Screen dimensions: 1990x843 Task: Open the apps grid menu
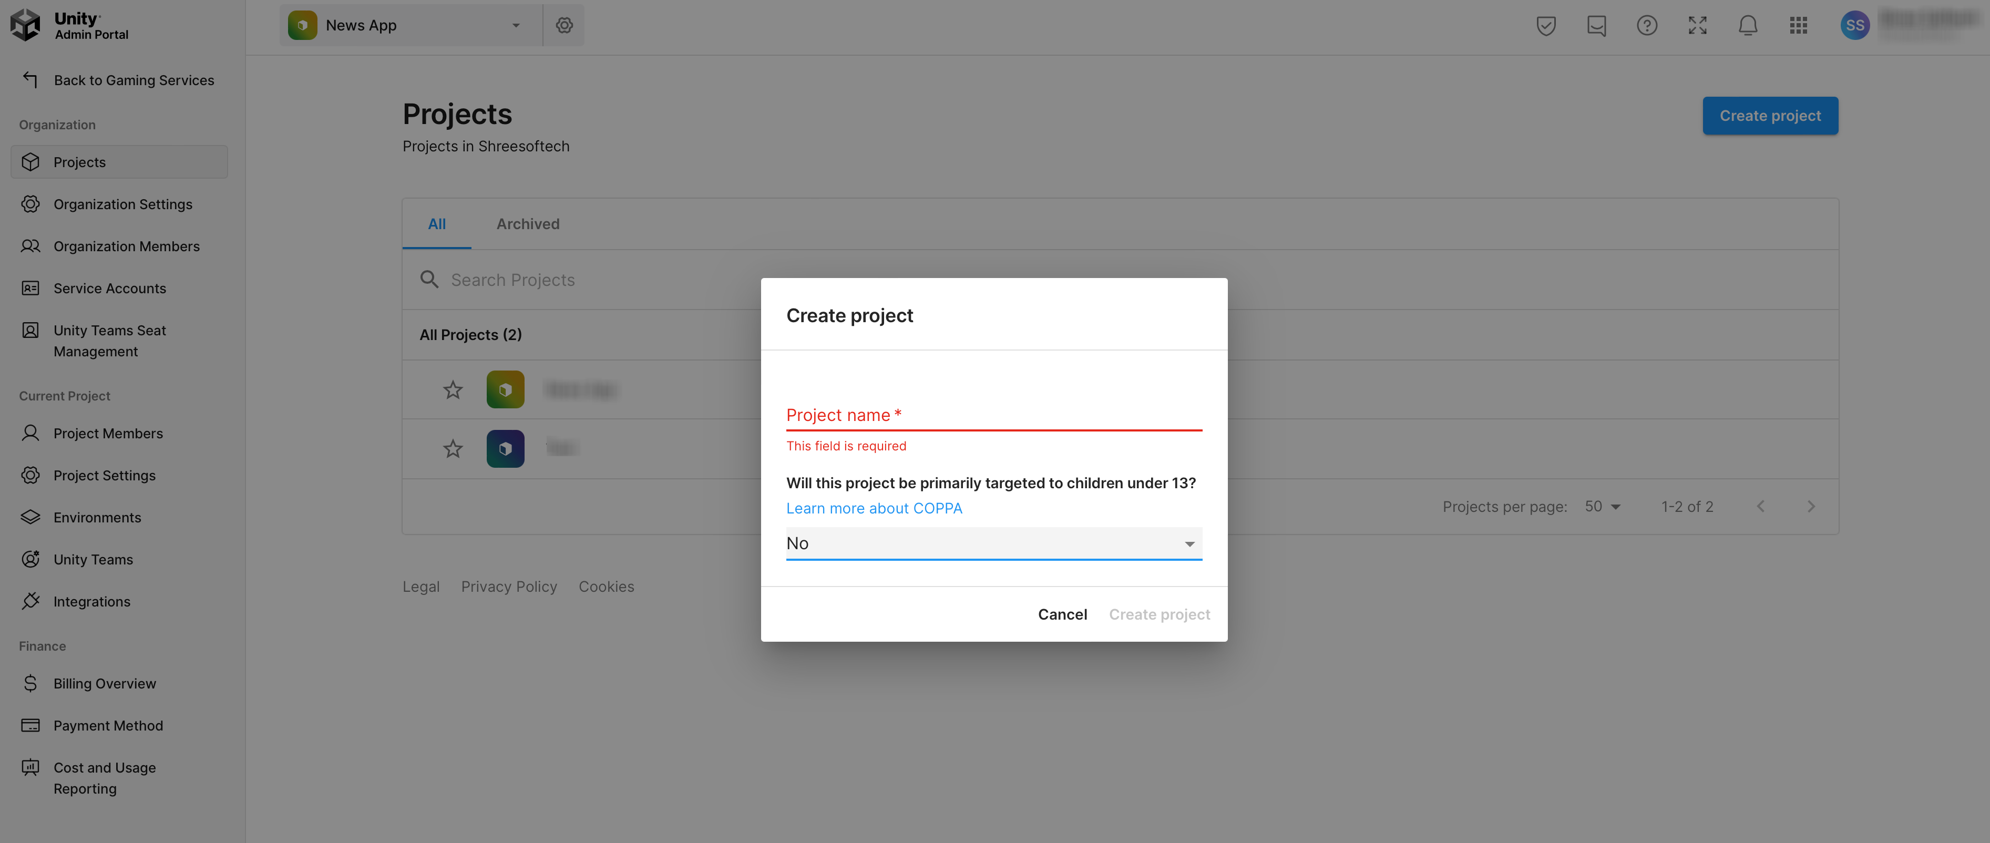tap(1798, 26)
